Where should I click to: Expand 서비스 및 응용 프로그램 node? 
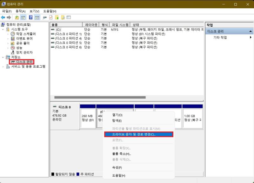[3, 67]
